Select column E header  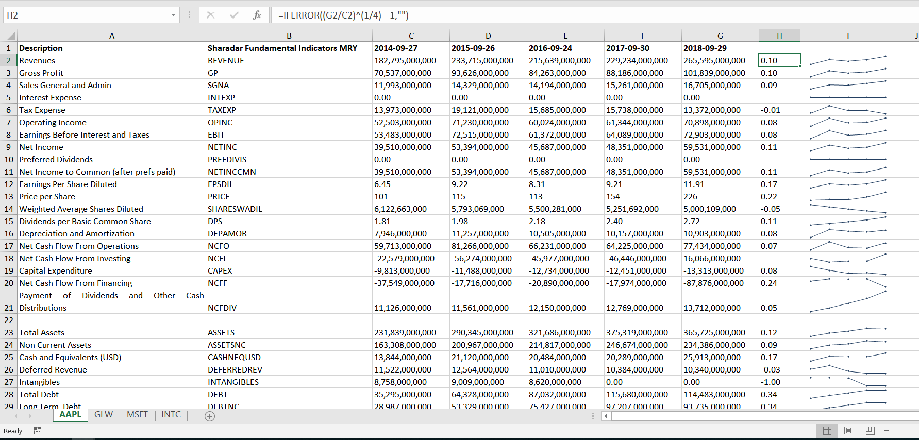565,36
